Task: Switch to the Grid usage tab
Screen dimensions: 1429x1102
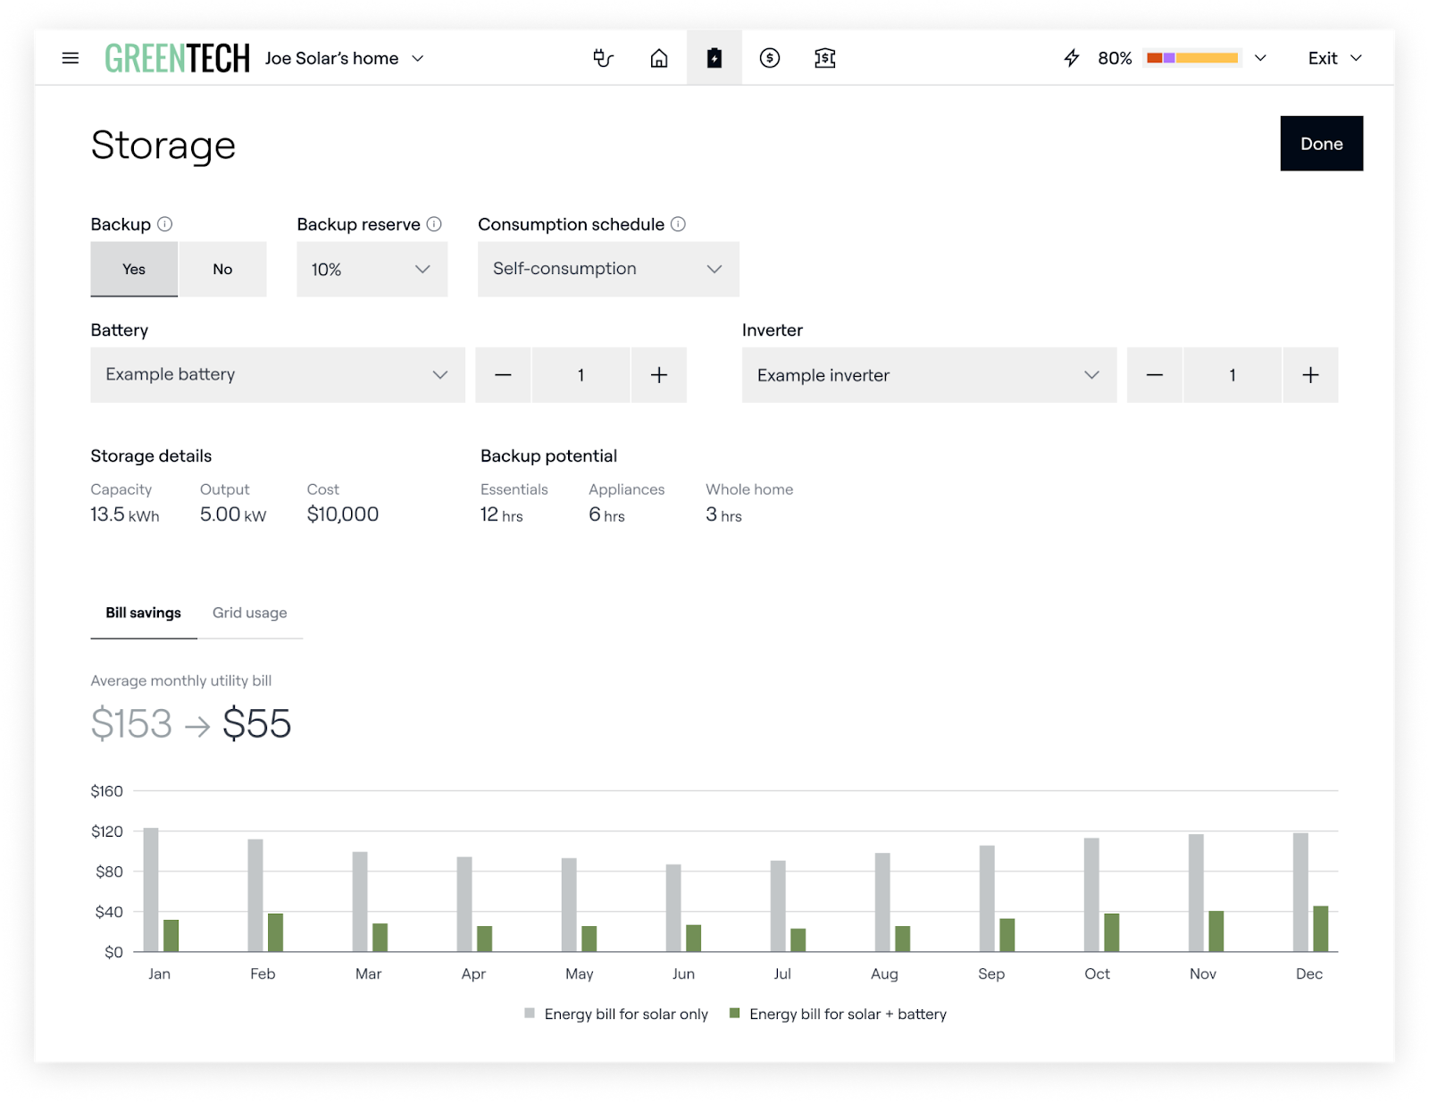Action: click(250, 613)
